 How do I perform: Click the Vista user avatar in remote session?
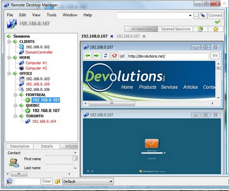pyautogui.click(x=152, y=144)
